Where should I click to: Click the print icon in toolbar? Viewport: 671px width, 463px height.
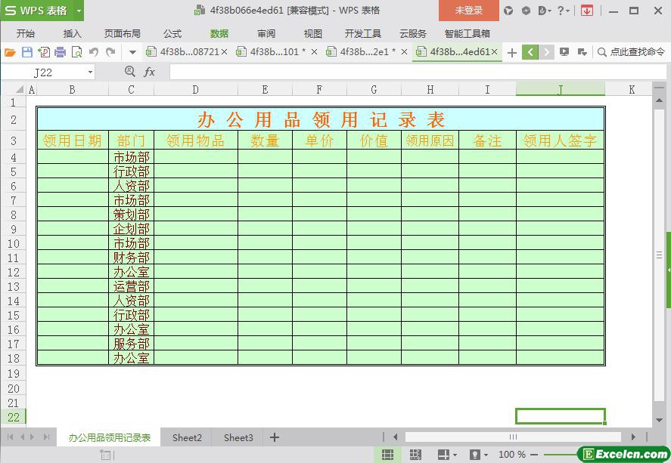pyautogui.click(x=61, y=52)
